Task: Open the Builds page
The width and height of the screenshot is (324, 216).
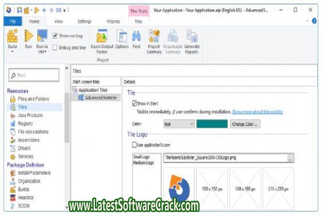Action: click(x=23, y=189)
